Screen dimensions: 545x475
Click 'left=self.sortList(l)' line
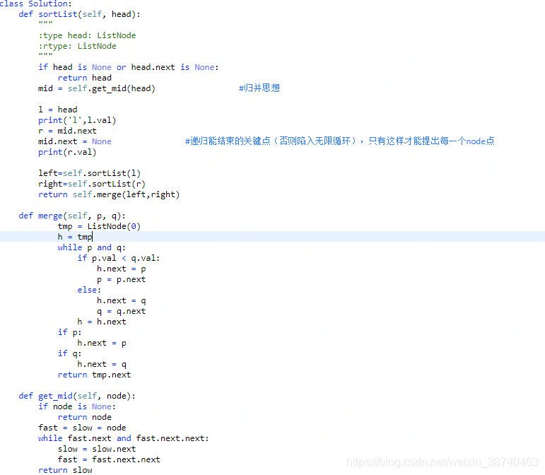pyautogui.click(x=89, y=173)
